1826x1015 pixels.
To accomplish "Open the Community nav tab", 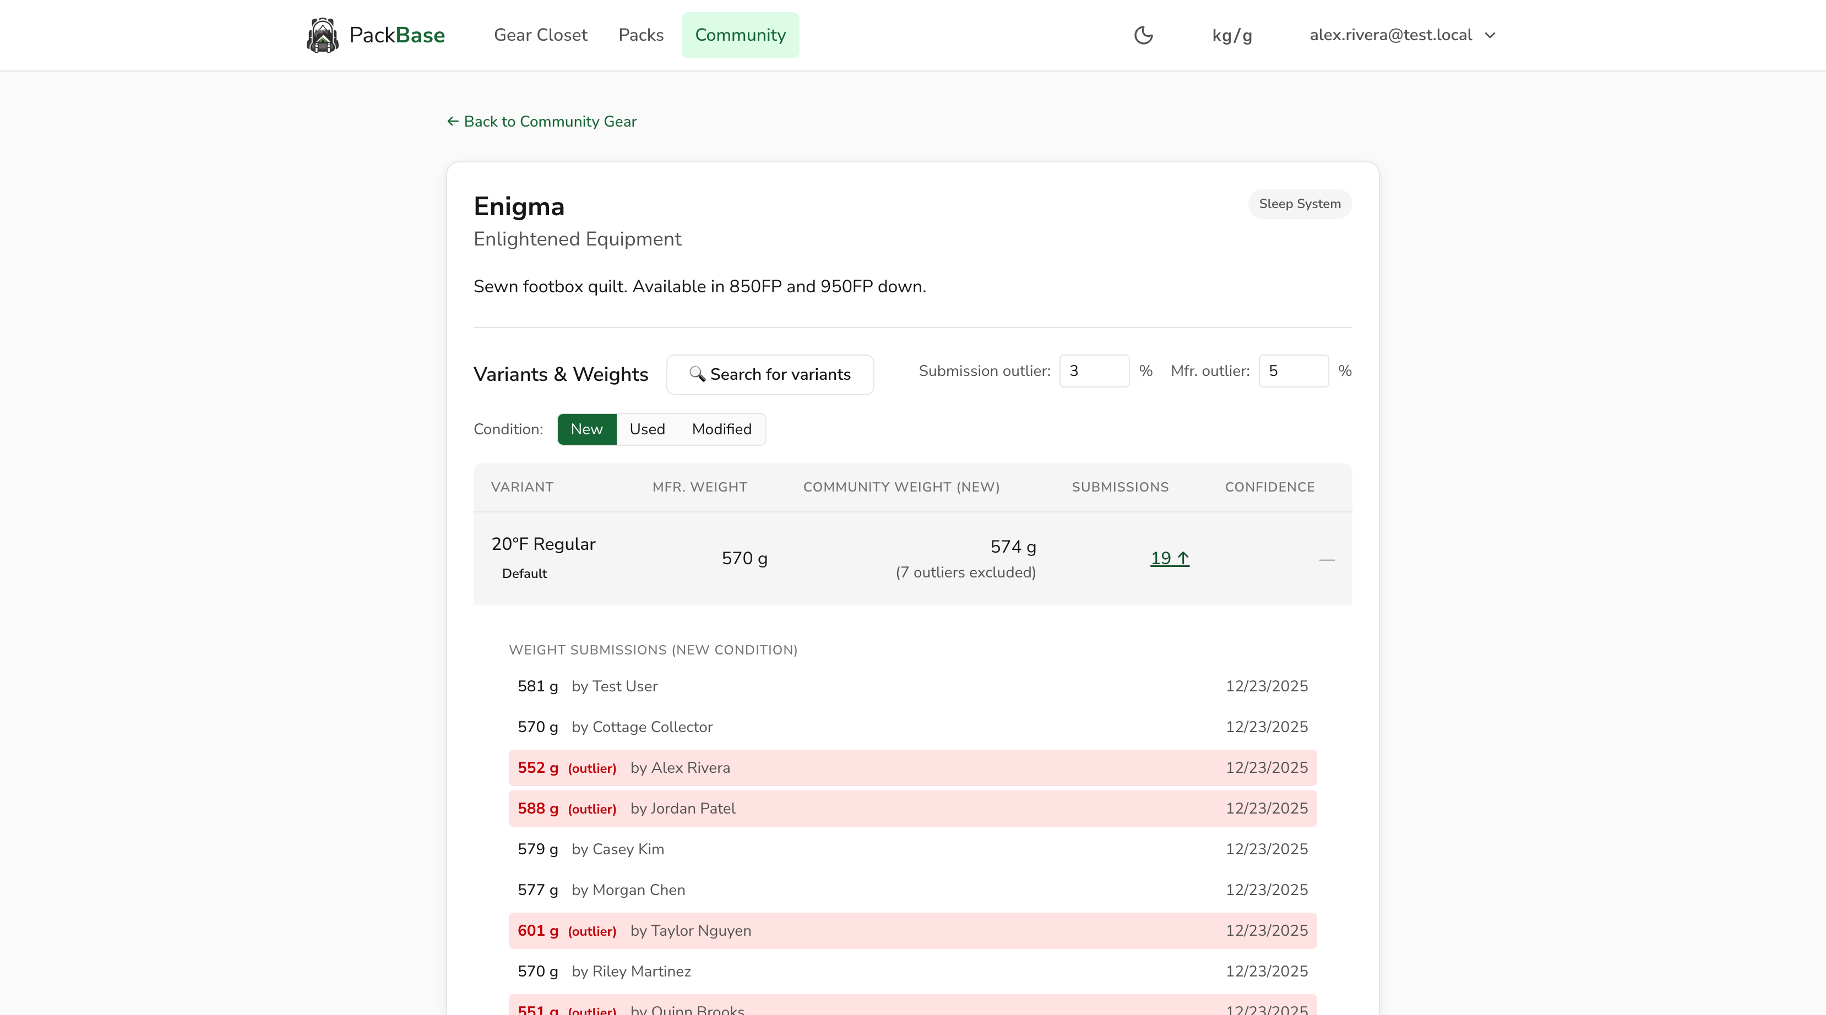I will coord(740,35).
